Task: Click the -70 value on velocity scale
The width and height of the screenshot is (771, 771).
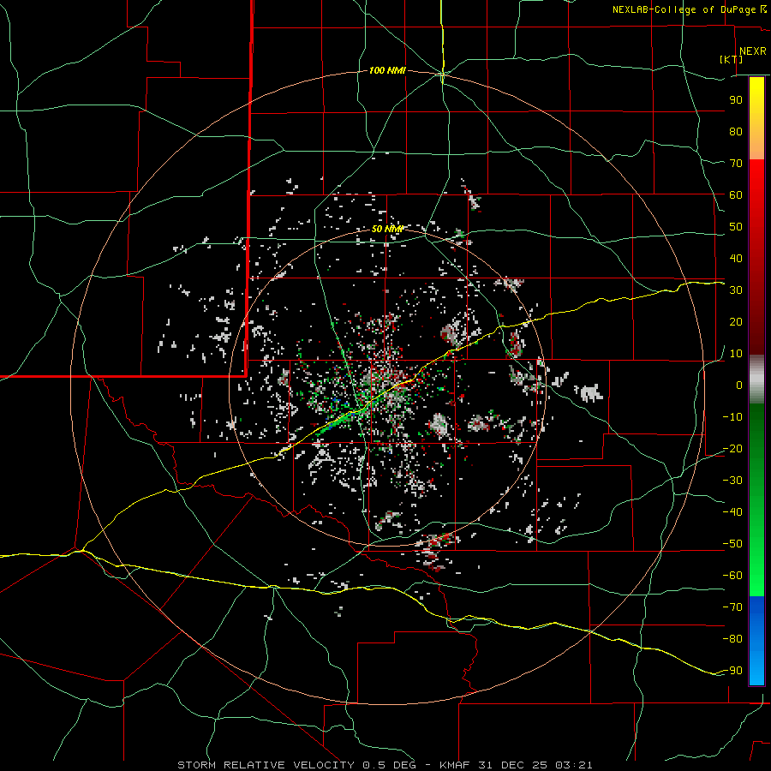Action: click(x=732, y=607)
